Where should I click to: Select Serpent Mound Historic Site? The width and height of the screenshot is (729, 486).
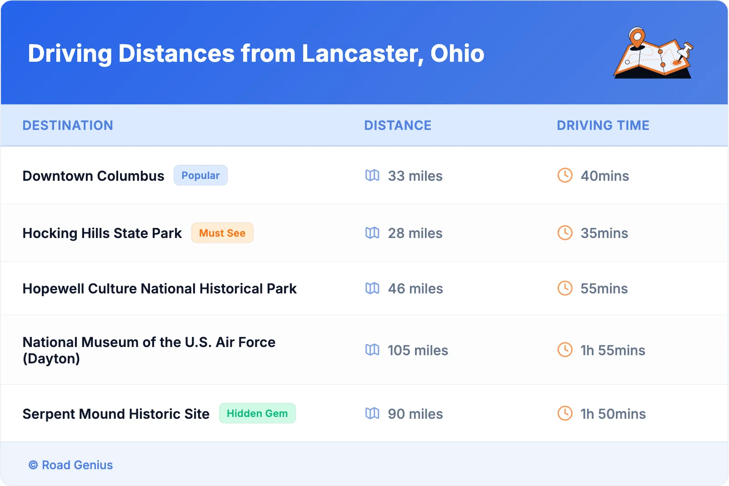pyautogui.click(x=116, y=414)
